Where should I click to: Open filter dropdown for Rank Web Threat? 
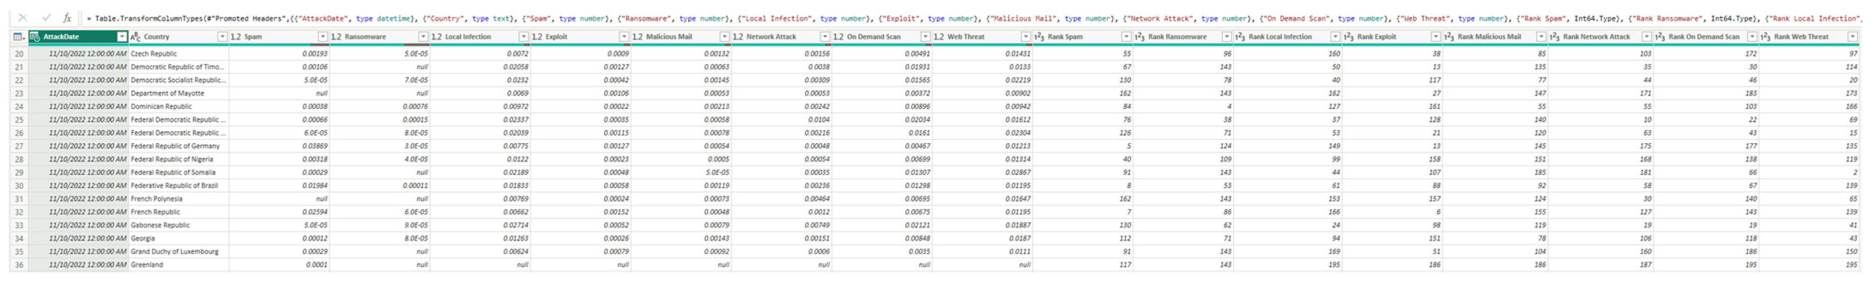tap(1853, 36)
